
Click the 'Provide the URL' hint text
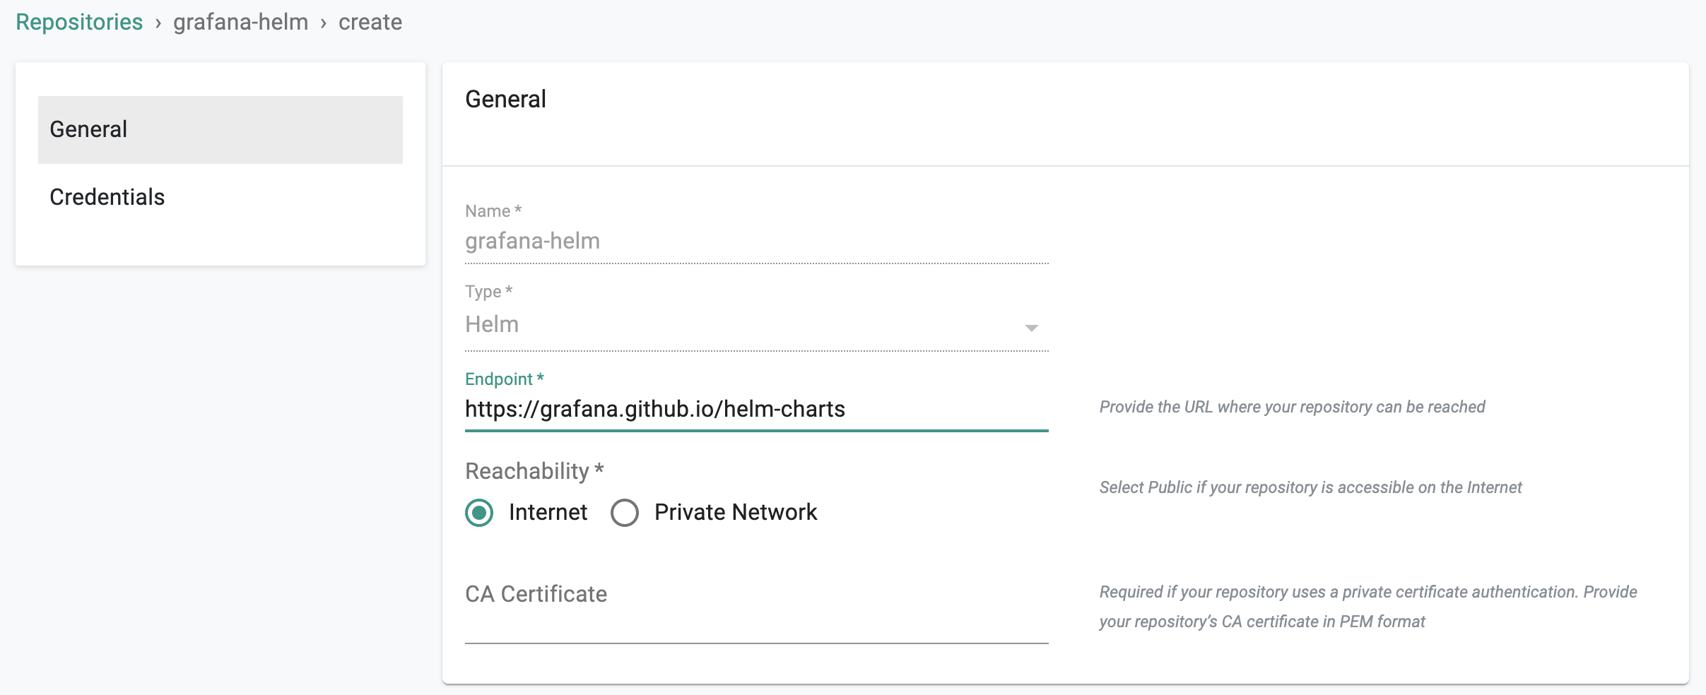pyautogui.click(x=1292, y=407)
